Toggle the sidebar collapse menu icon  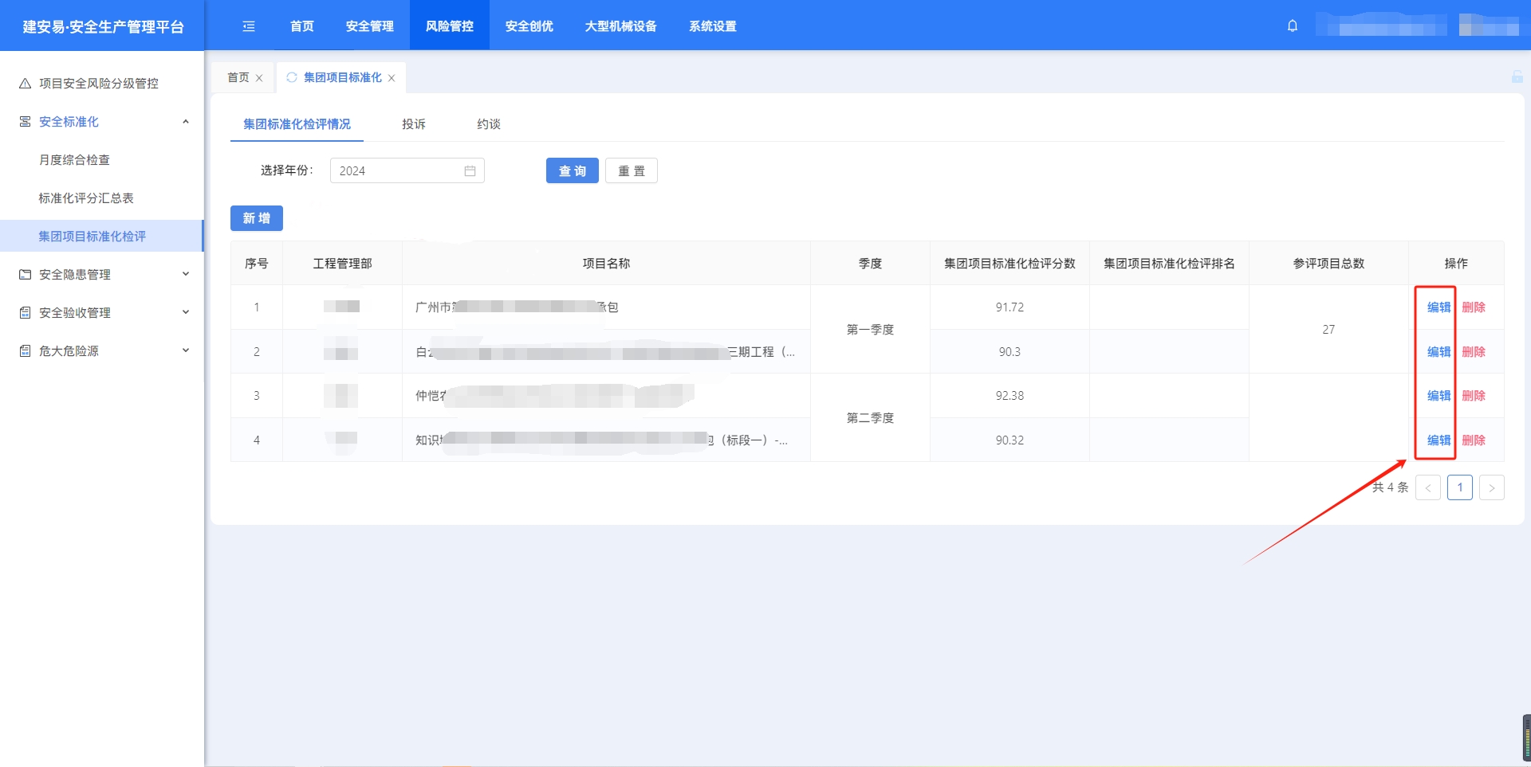tap(249, 26)
